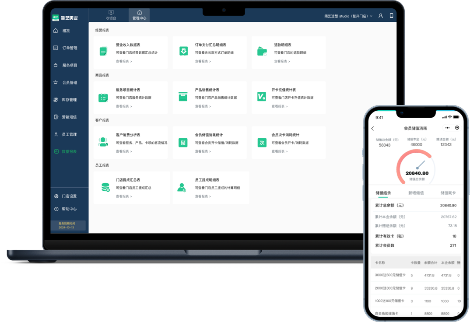Select the 3000送500元储值卡 table row
This screenshot has height=322, width=470.
tap(416, 275)
